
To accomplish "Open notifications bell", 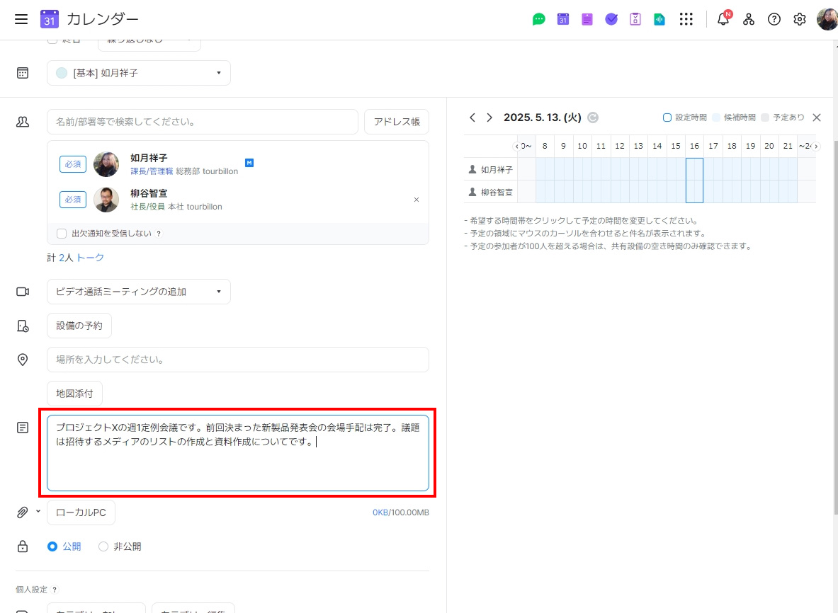I will (x=723, y=18).
